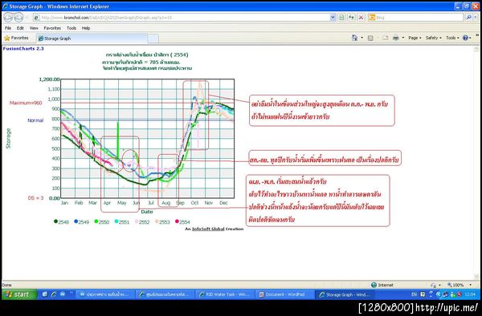Screen dimensions: 482x316
Task: Open the Favorites star button
Action: pyautogui.click(x=17, y=38)
